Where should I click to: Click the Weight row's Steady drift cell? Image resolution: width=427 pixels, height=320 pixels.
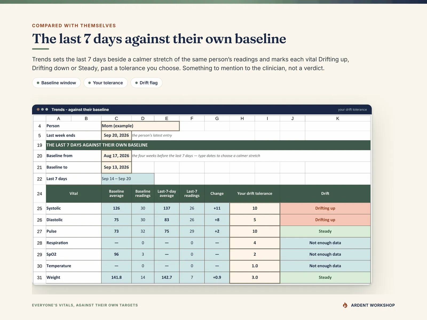click(325, 277)
